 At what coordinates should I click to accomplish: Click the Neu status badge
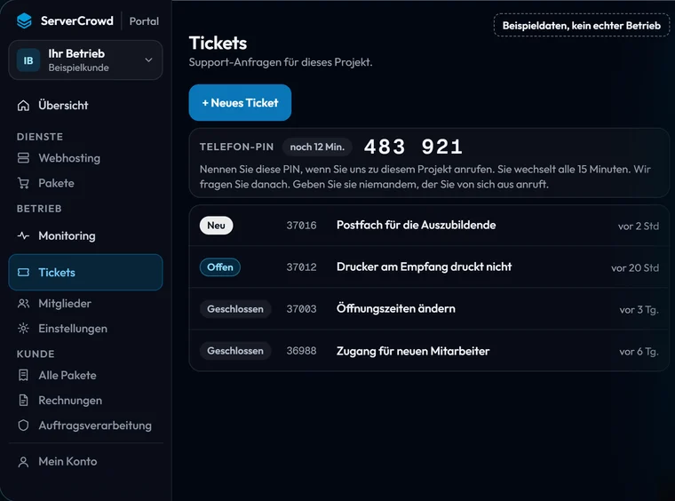coord(216,226)
